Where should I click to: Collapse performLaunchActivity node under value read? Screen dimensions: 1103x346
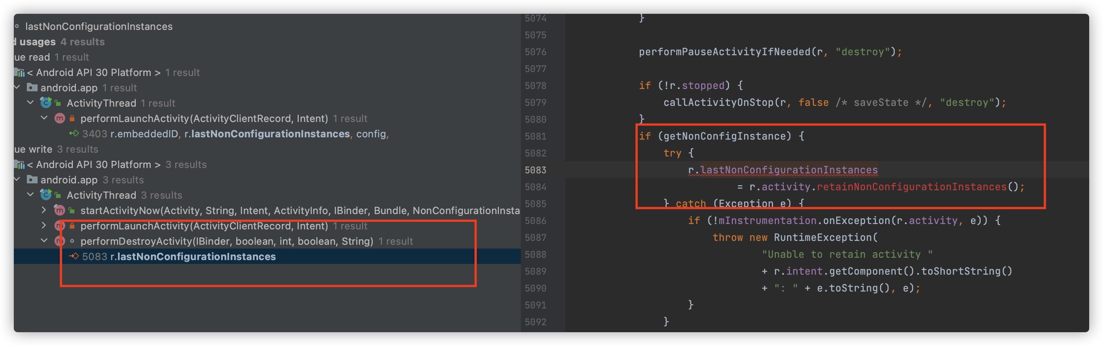(x=44, y=118)
